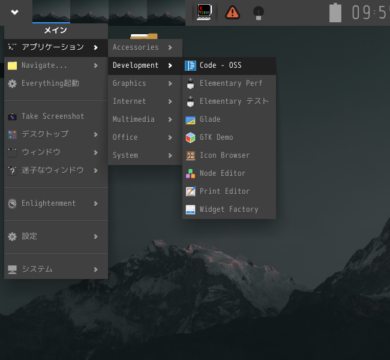The image size is (390, 360).
Task: Click the Glade icon
Action: pyautogui.click(x=191, y=120)
